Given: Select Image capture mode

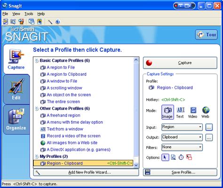Looking at the screenshot, I should coord(167,112).
